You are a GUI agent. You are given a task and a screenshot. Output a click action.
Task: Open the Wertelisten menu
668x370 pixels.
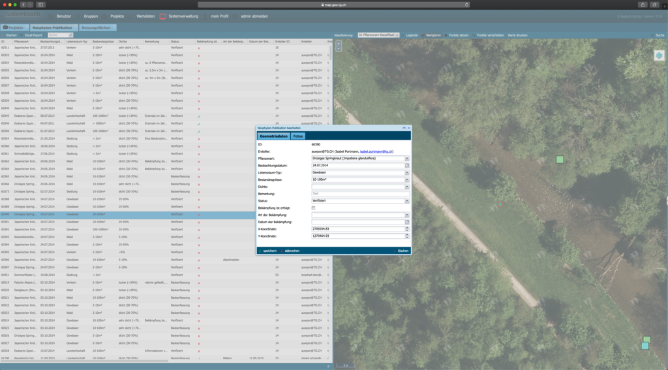coord(145,16)
